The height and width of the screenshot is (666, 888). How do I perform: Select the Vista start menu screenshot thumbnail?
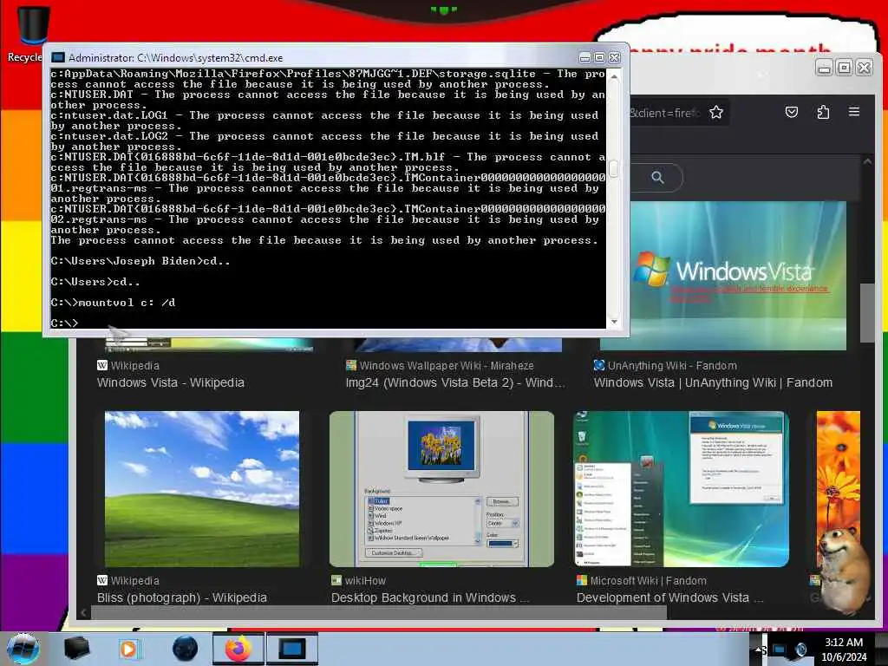pyautogui.click(x=682, y=489)
